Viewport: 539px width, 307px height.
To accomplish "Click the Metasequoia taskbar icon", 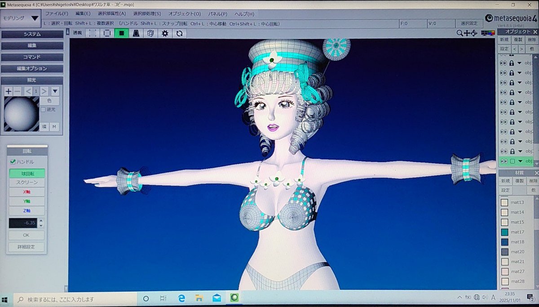I will [234, 298].
